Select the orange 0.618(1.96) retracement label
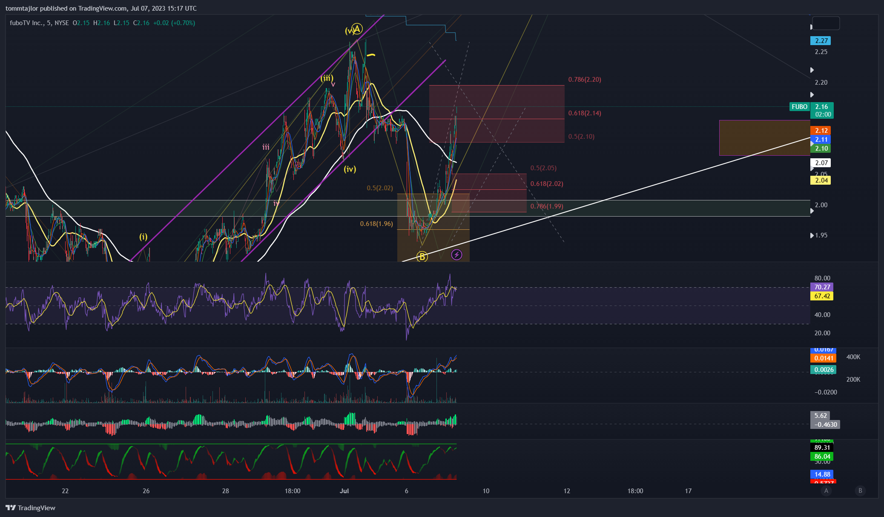Image resolution: width=884 pixels, height=517 pixels. point(376,224)
